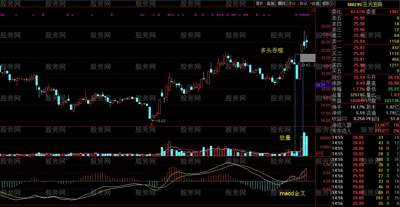The width and height of the screenshot is (400, 207).
Task: Click the 委比 43.51% value
Action: [357, 12]
